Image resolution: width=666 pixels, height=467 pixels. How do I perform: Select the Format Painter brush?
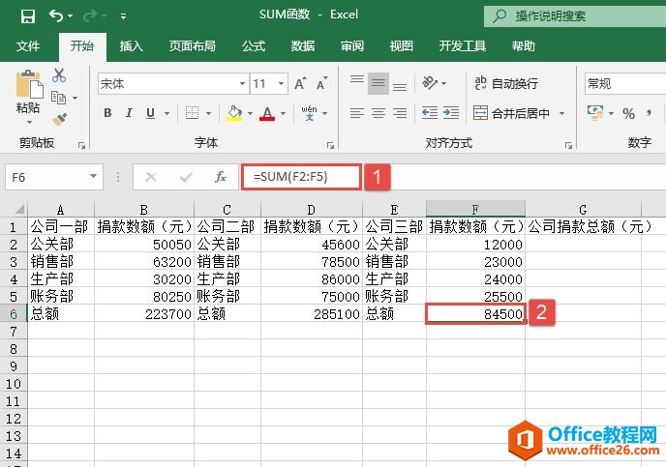(59, 119)
